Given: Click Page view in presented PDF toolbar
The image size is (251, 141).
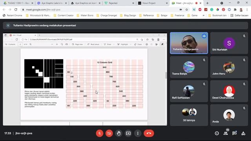Looking at the screenshot, I should tap(77, 44).
